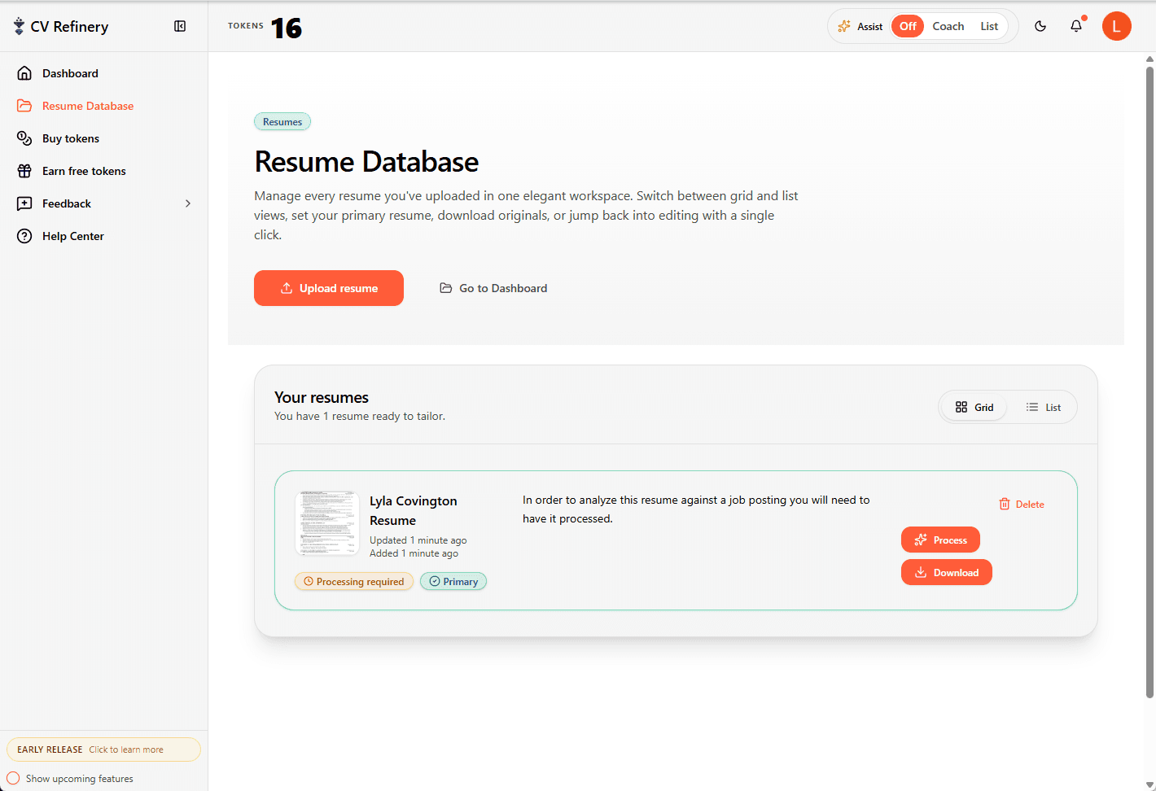
Task: Upload a new resume
Action: (x=329, y=287)
